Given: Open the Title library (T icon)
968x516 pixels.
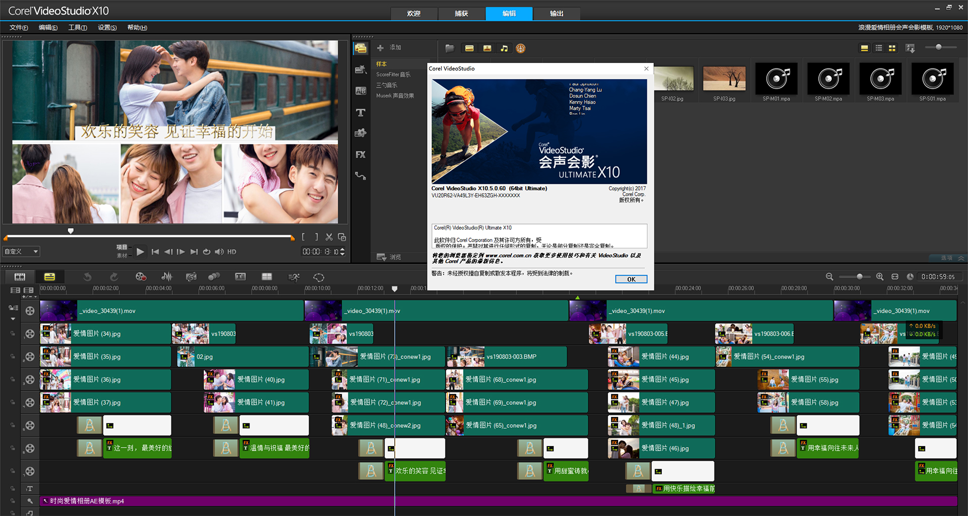Looking at the screenshot, I should (x=360, y=112).
